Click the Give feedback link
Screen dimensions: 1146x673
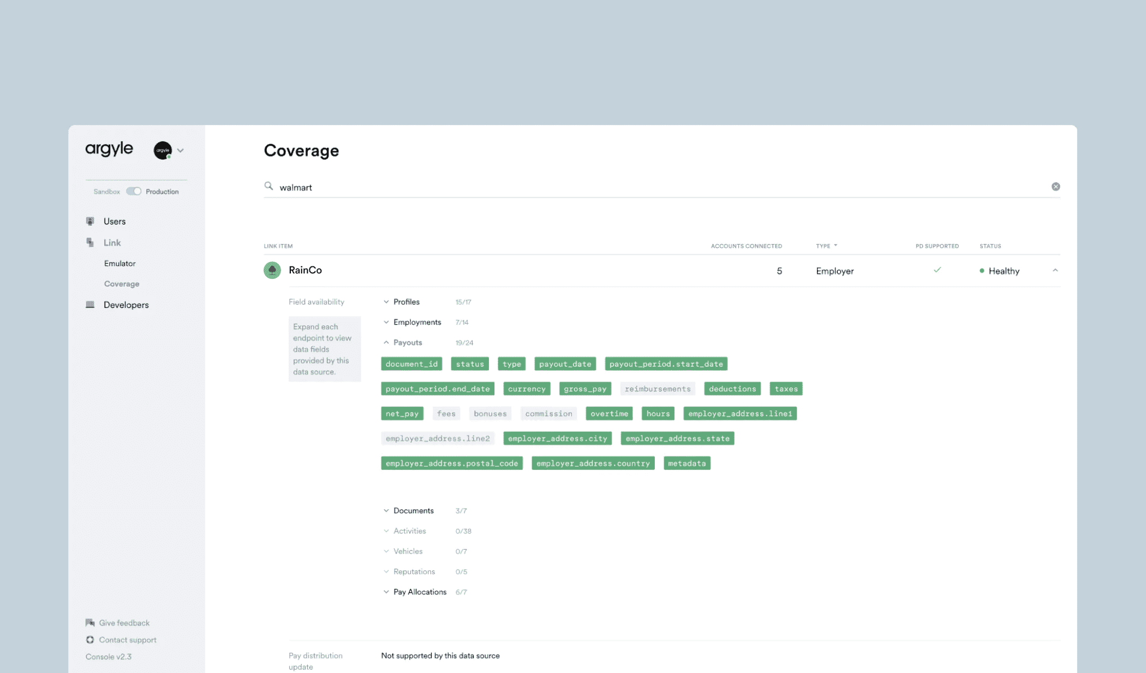124,623
